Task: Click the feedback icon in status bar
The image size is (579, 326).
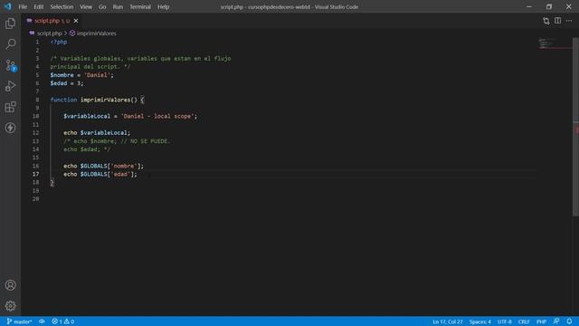Action: pos(556,321)
